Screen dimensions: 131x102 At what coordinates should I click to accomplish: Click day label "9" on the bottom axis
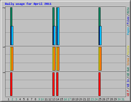[39, 99]
